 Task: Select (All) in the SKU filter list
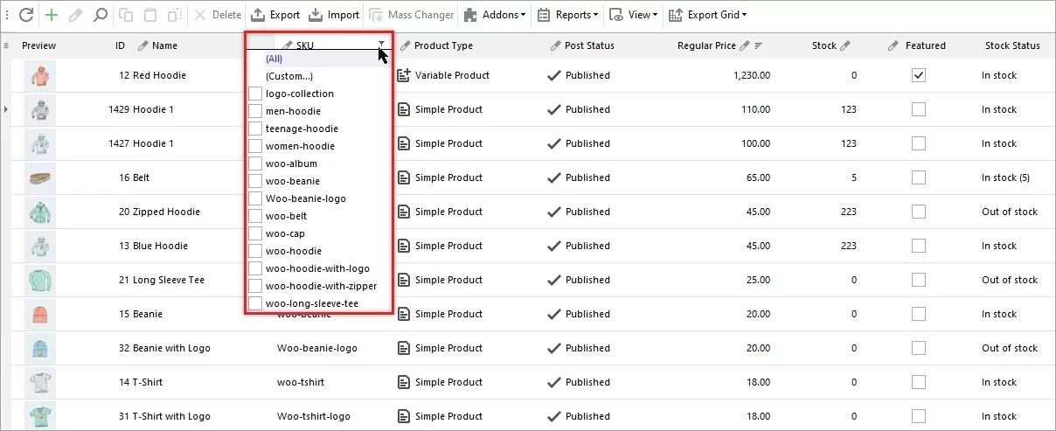coord(274,59)
